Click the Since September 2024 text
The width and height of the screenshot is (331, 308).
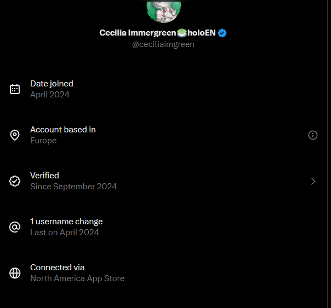(x=73, y=187)
